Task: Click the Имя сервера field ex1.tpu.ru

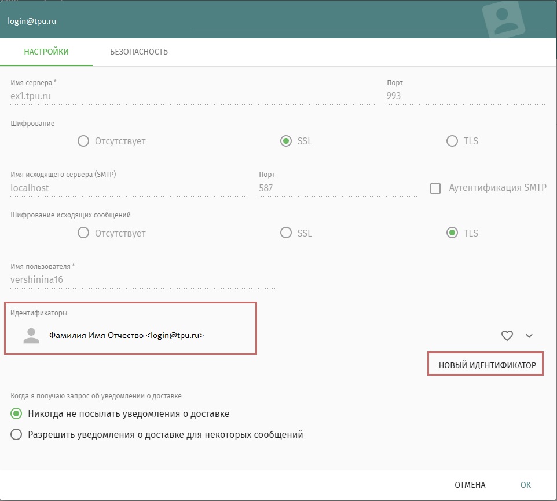Action: tap(193, 96)
